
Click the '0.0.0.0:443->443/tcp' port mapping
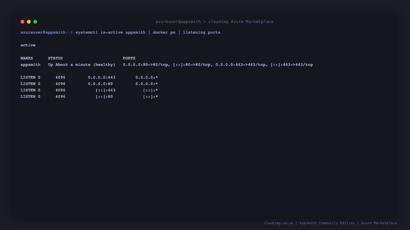[x=240, y=65]
